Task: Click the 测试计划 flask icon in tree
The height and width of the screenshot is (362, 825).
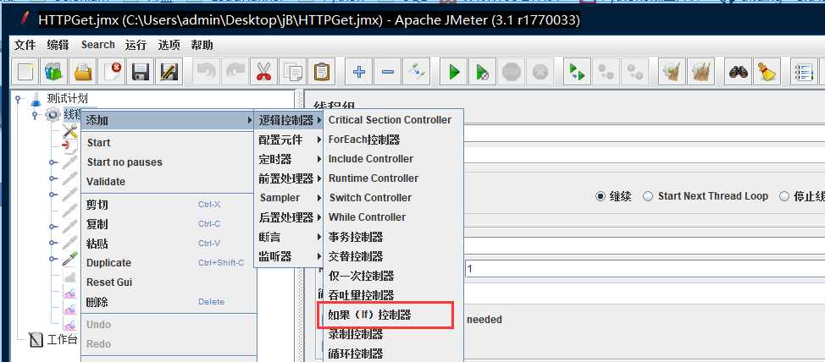Action: coord(36,98)
